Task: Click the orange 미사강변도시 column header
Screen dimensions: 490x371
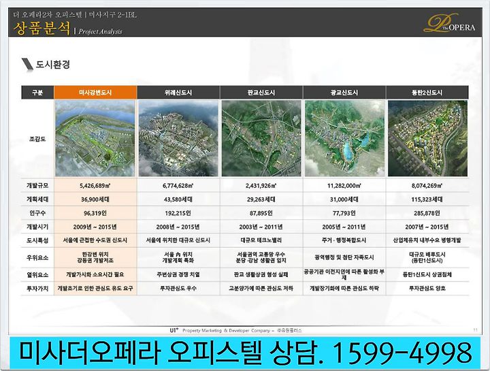Action: point(95,93)
